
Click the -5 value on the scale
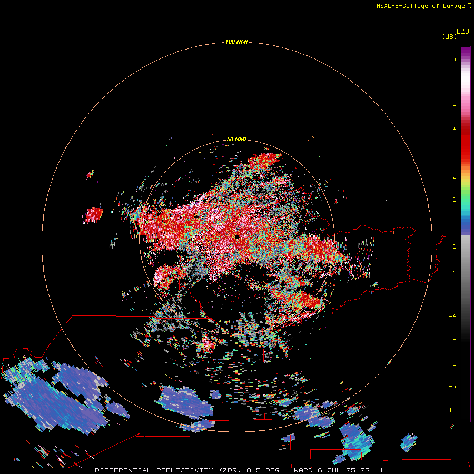pos(452,340)
